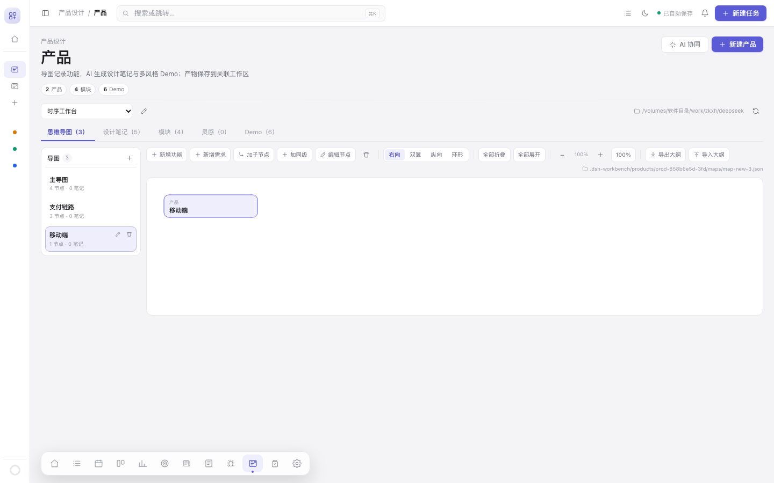Image resolution: width=774 pixels, height=483 pixels.
Task: Open the calendar icon in dock
Action: pyautogui.click(x=98, y=463)
